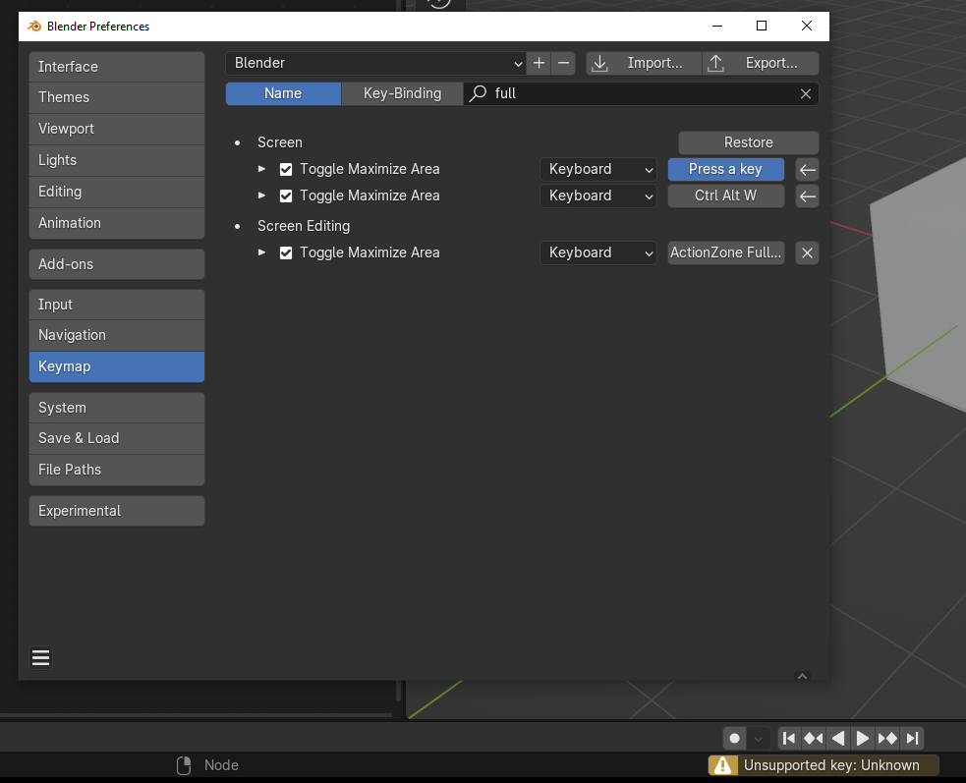The image size is (966, 783).
Task: Open the Keyboard dropdown for first shortcut
Action: pyautogui.click(x=597, y=169)
